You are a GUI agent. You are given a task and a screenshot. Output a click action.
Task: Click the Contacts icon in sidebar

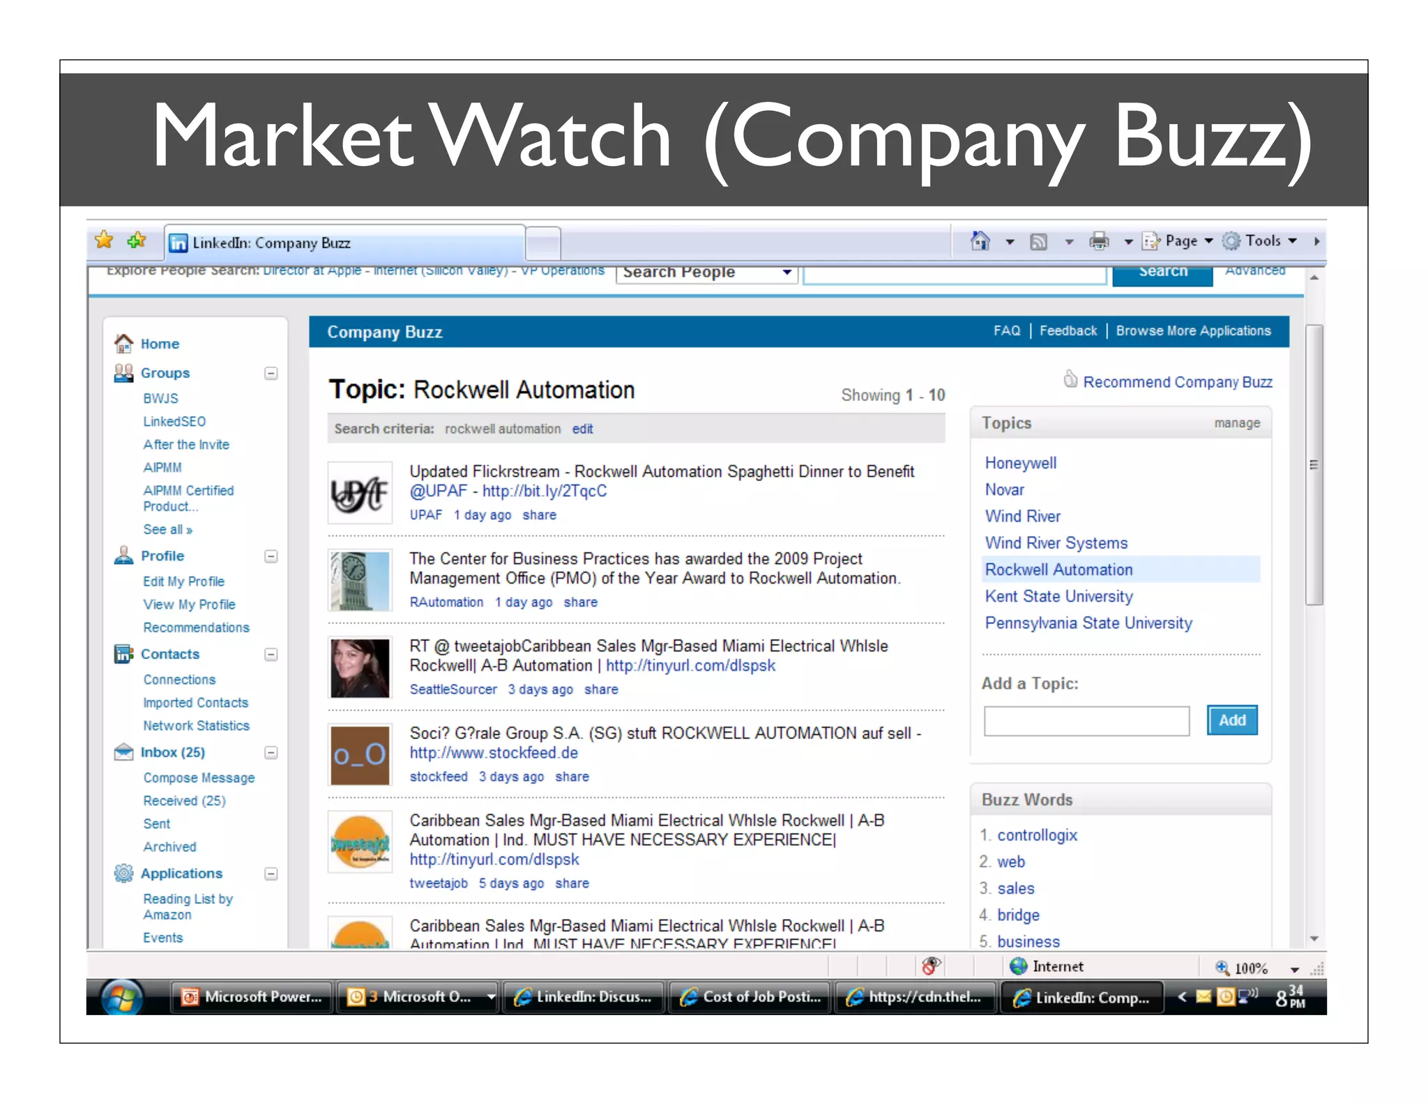pos(123,654)
